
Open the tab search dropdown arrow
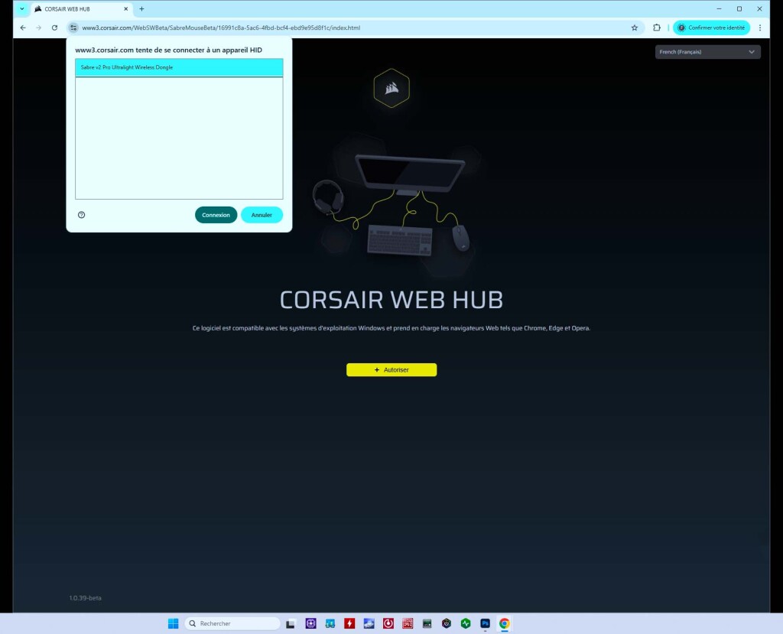pyautogui.click(x=22, y=9)
